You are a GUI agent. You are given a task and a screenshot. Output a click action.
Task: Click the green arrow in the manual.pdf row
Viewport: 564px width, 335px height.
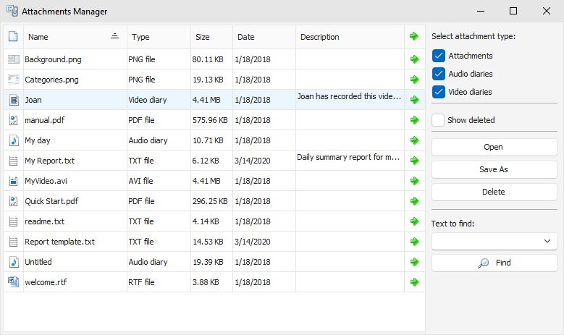click(414, 120)
